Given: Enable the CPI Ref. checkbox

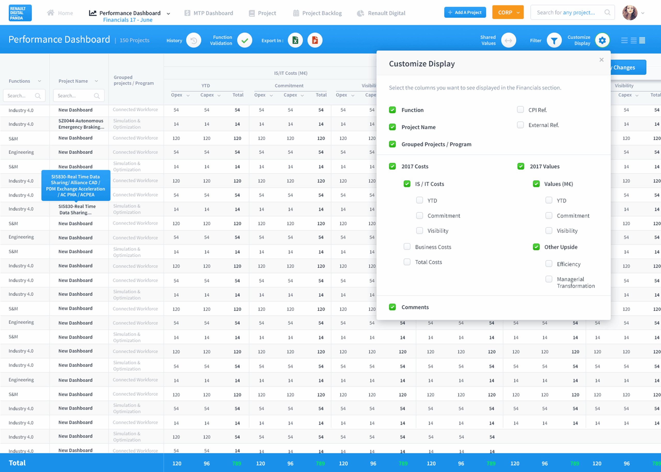Looking at the screenshot, I should (x=520, y=110).
